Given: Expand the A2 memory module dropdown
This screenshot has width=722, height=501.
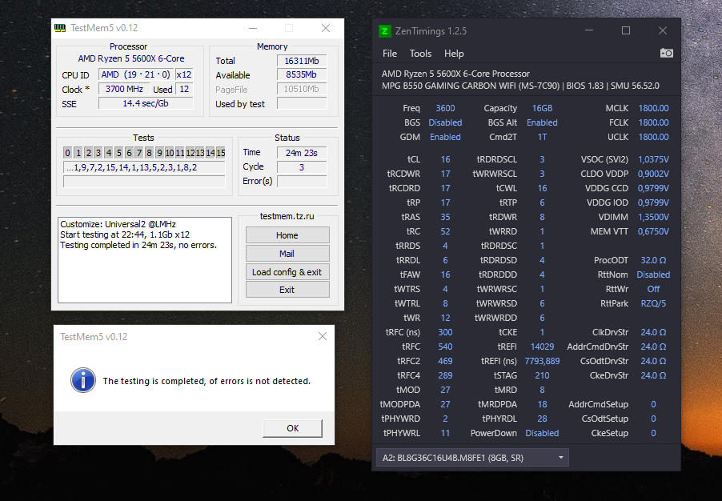Looking at the screenshot, I should 472,458.
